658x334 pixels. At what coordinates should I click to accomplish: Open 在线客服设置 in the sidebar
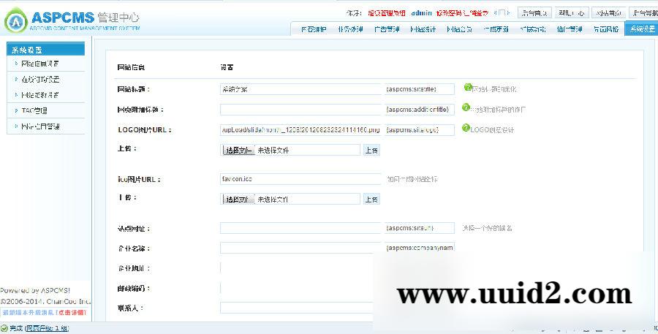tap(40, 80)
